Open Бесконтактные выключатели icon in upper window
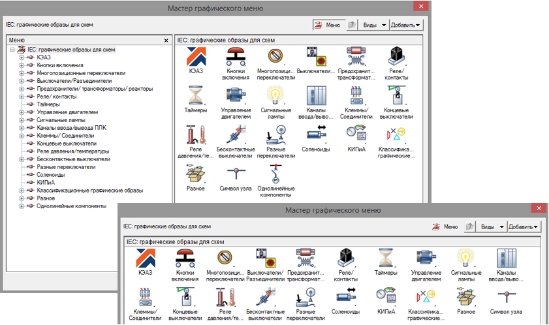This screenshot has width=549, height=325. [236, 135]
